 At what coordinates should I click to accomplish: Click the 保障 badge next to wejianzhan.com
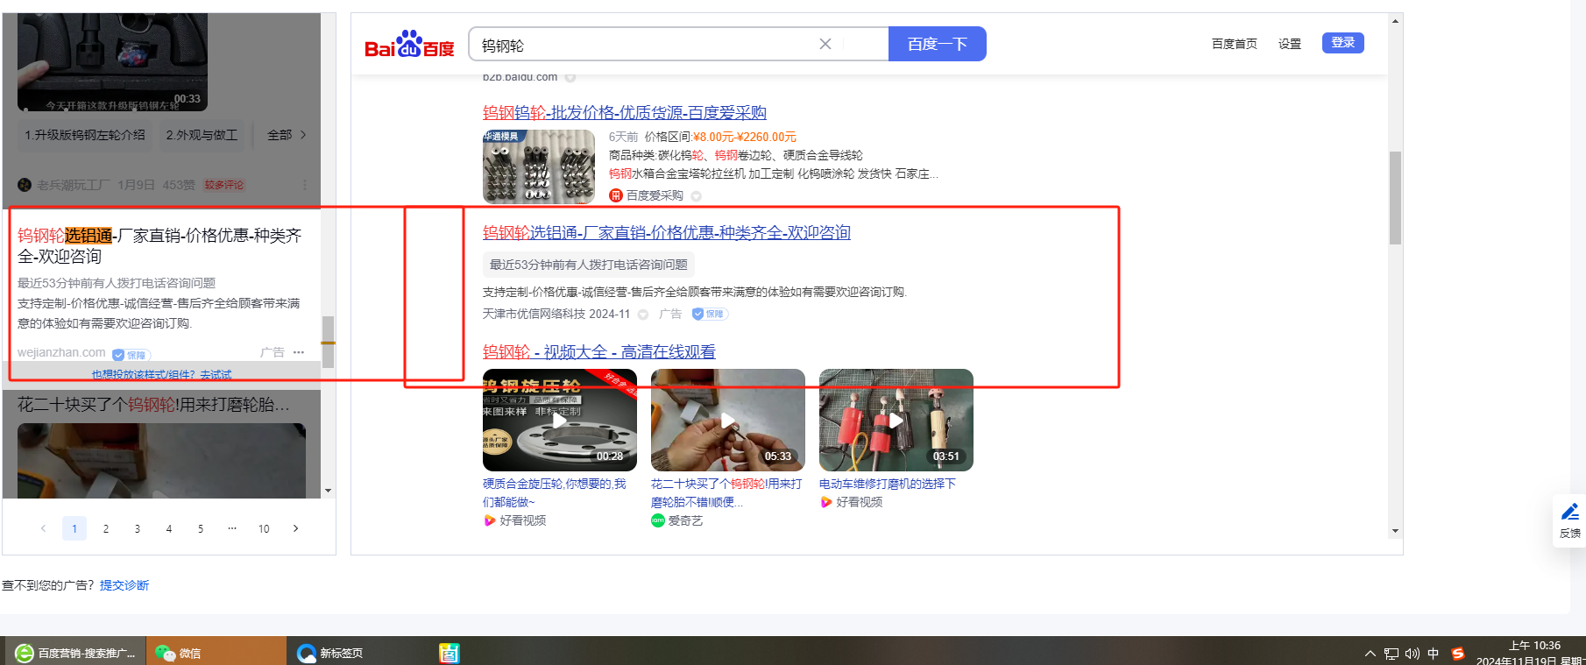[131, 355]
